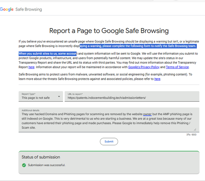Click the 'Submission was successful' message
205x181 pixels.
tap(47, 165)
